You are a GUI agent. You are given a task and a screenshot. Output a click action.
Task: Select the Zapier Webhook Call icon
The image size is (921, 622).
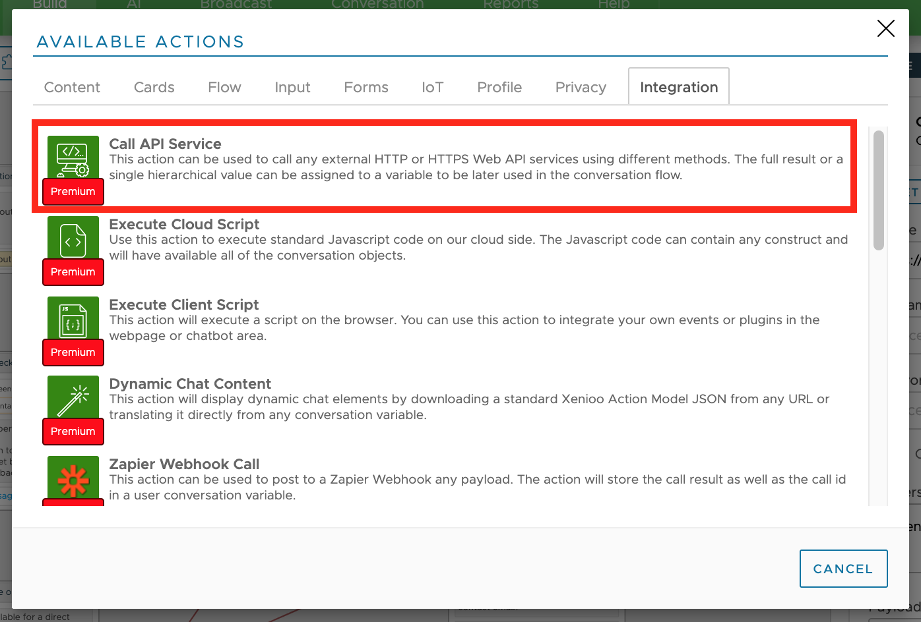[73, 478]
